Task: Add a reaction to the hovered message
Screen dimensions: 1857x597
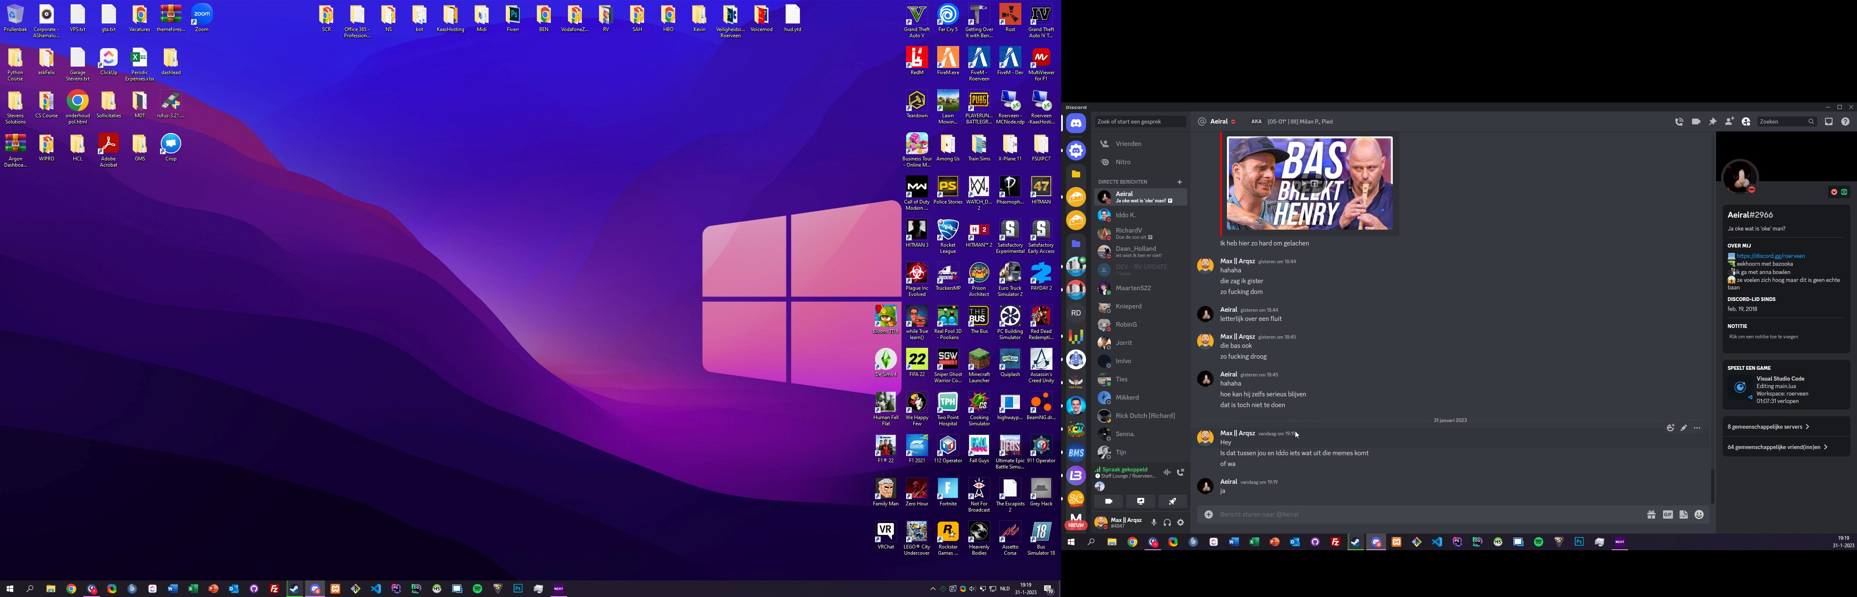Action: point(1670,428)
